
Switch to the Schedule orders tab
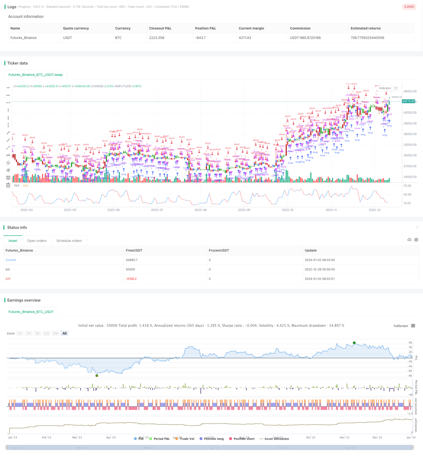(69, 241)
